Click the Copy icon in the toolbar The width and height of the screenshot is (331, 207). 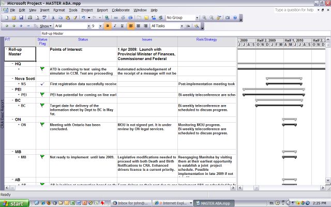pos(61,18)
